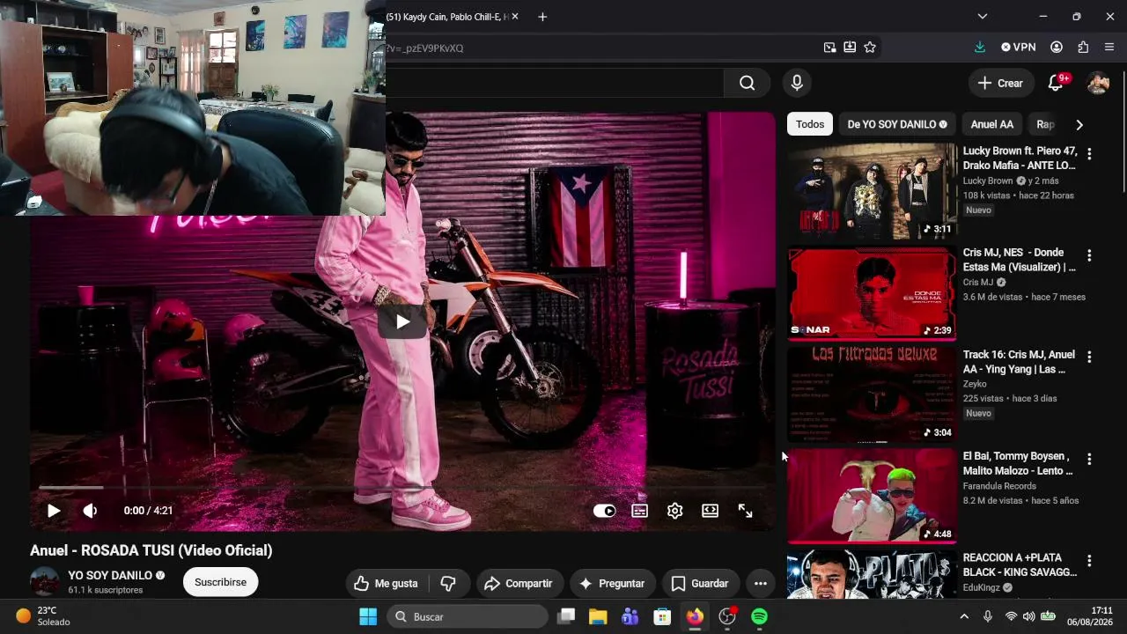Image resolution: width=1127 pixels, height=634 pixels.
Task: Open options menu for Track 16 video
Action: (x=1089, y=358)
